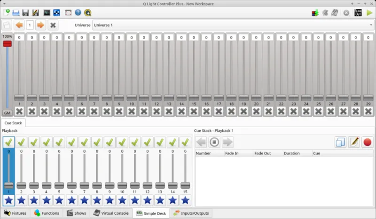Select playback 9 checkmark
376x219 pixels.
pyautogui.click(x=110, y=142)
